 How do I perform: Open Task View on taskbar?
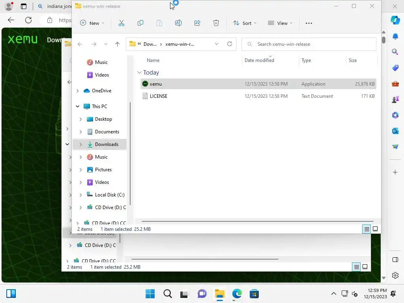(x=184, y=294)
